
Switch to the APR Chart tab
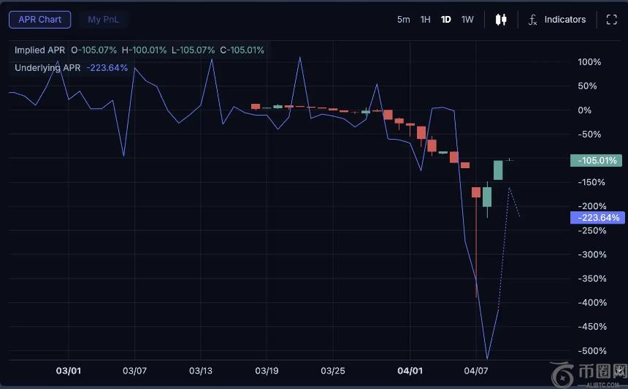(x=39, y=20)
